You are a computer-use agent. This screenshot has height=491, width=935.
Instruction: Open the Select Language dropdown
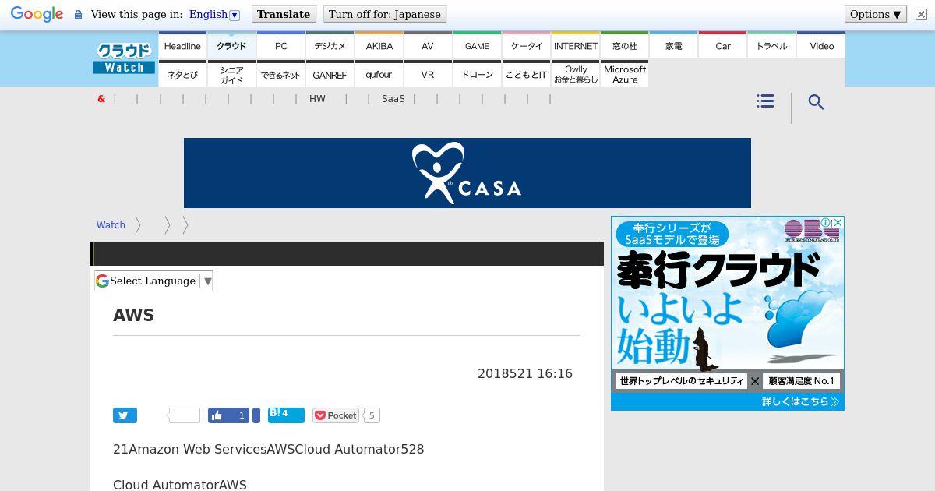coord(153,281)
